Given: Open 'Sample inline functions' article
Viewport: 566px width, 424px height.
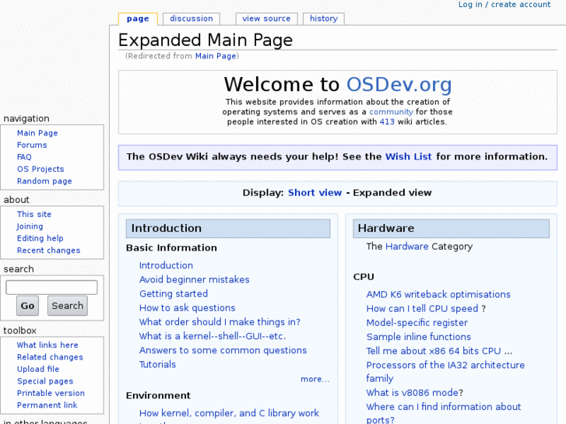Looking at the screenshot, I should click(x=419, y=337).
